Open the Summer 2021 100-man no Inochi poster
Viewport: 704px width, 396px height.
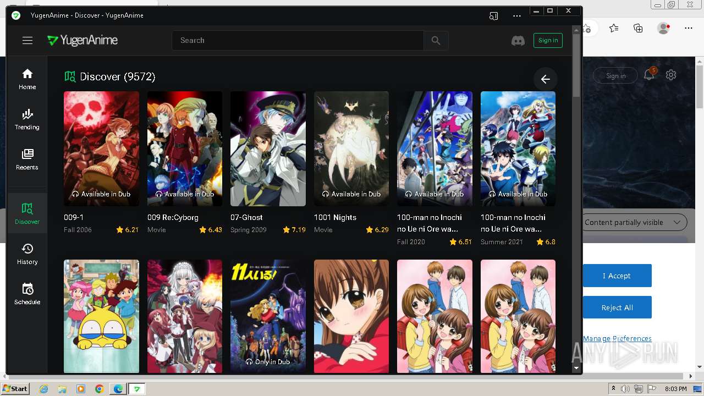tap(518, 148)
